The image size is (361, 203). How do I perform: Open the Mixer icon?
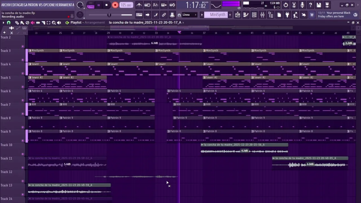coord(262,15)
